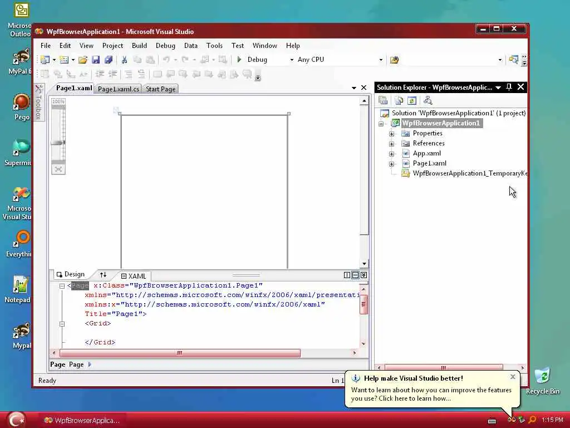This screenshot has width=570, height=428.
Task: Open the Find combo box dropdown arrow
Action: coord(500,60)
